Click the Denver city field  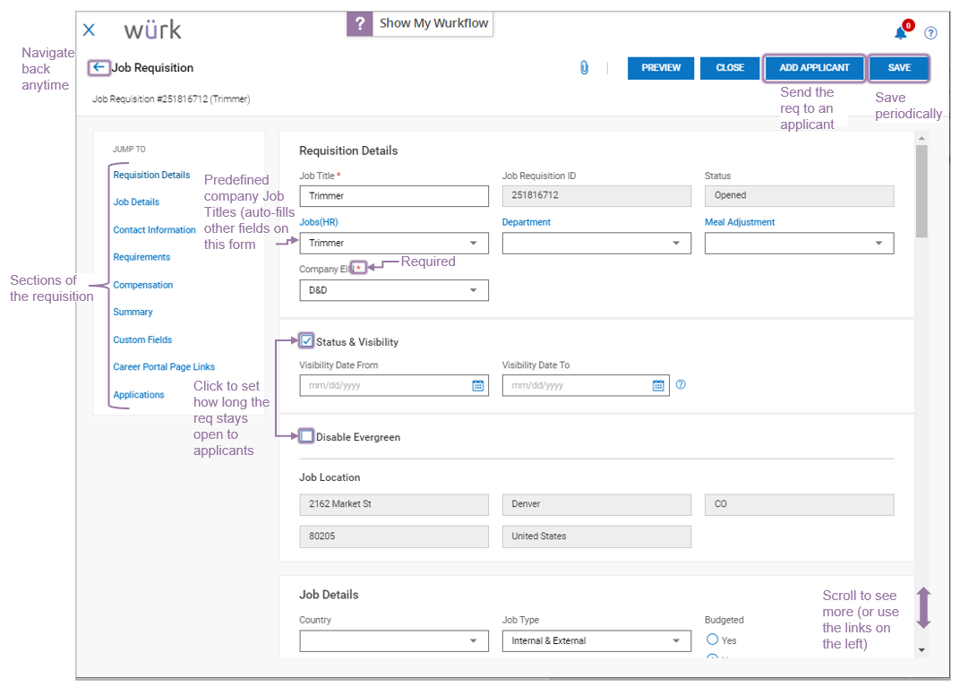[596, 504]
